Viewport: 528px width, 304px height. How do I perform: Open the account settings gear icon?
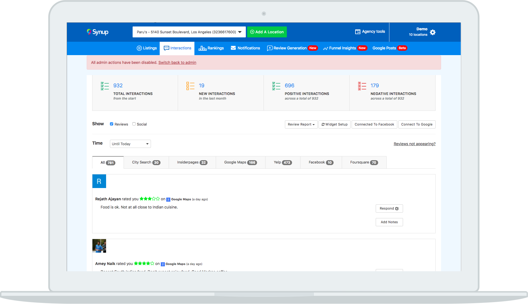pos(433,32)
